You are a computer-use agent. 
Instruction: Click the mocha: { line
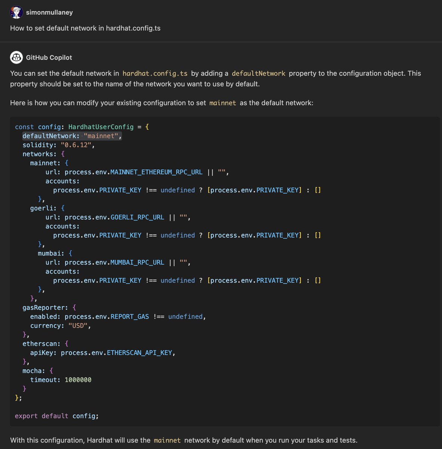38,371
